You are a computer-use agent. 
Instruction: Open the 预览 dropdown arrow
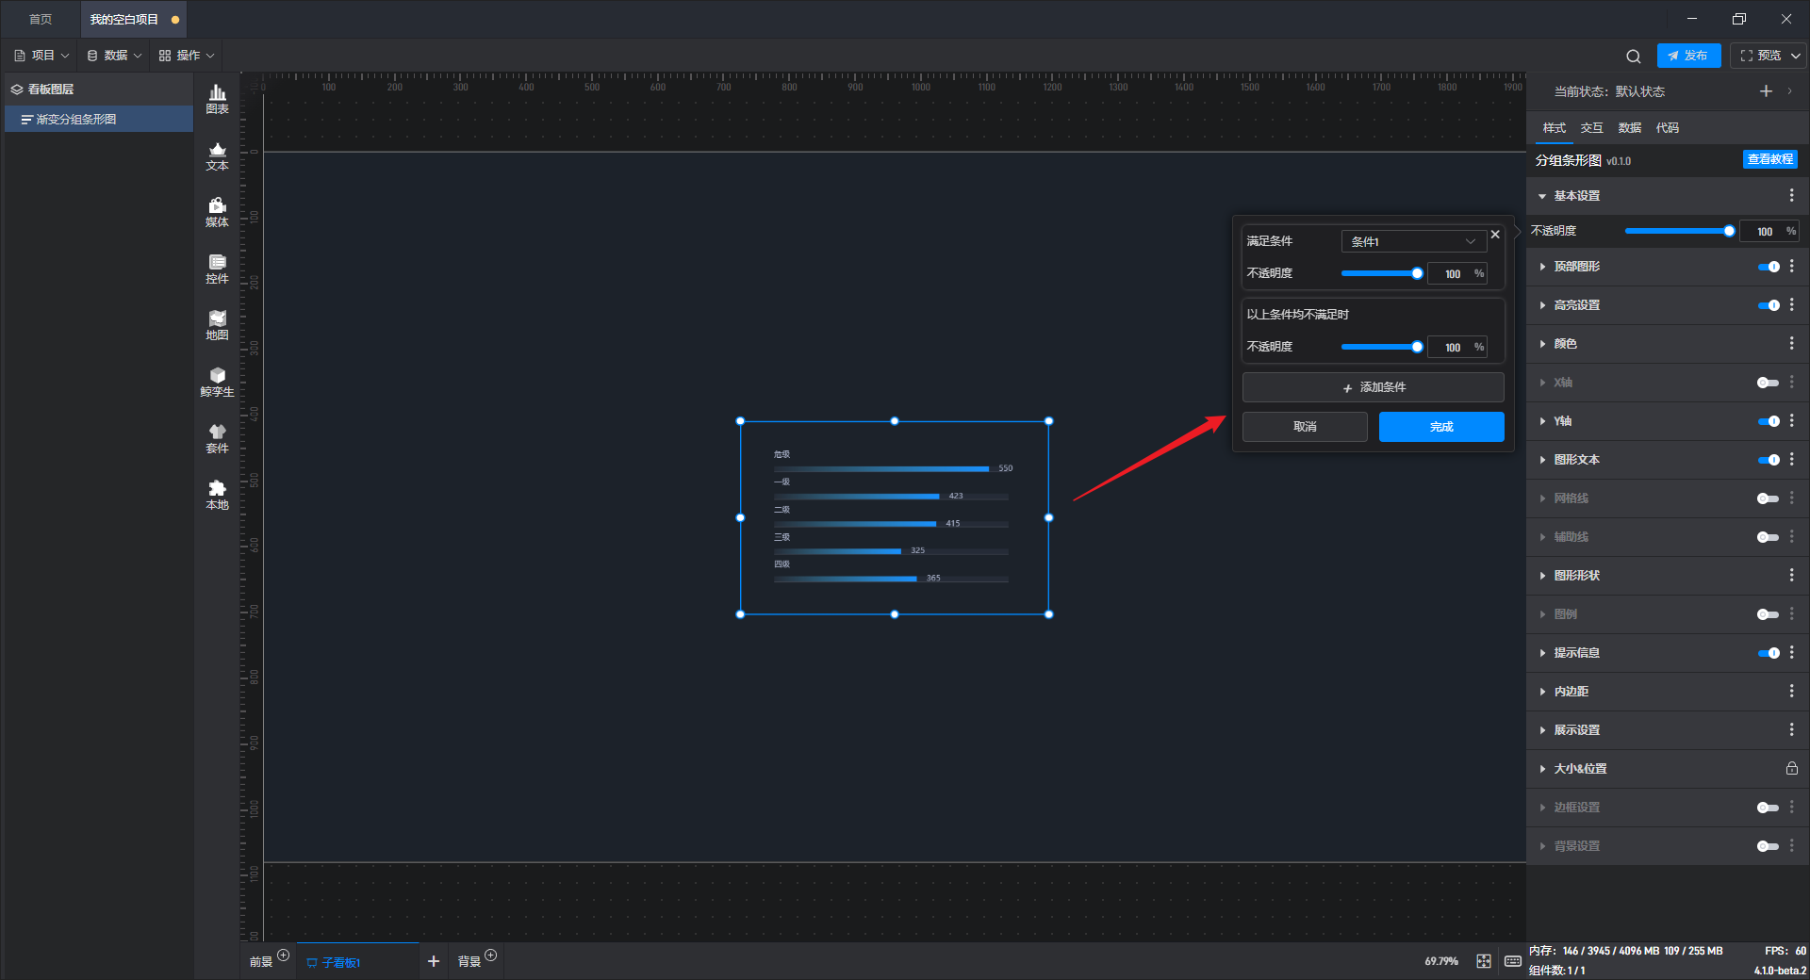(1796, 56)
